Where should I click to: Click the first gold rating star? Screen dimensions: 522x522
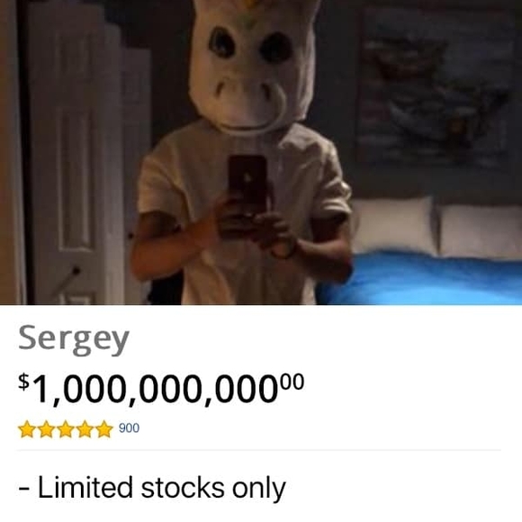pos(27,428)
